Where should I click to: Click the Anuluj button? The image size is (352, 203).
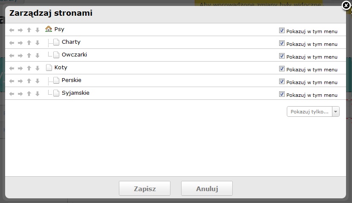click(x=207, y=189)
